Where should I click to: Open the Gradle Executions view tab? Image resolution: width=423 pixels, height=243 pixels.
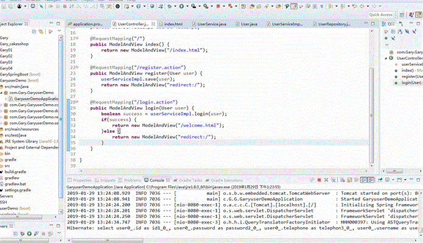pyautogui.click(x=224, y=180)
